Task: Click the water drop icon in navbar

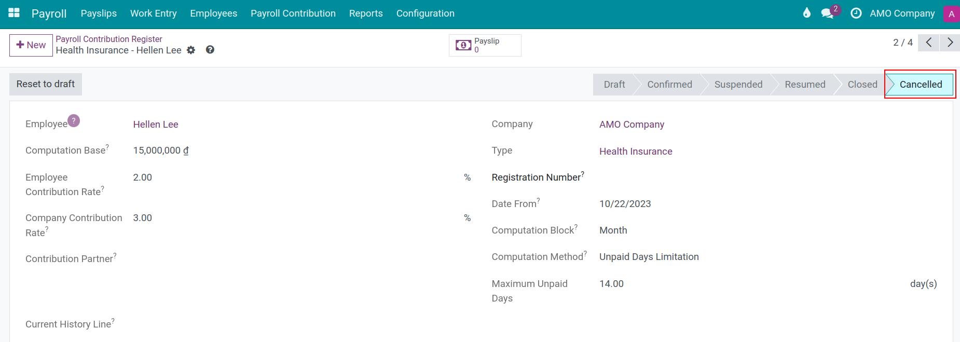Action: point(806,13)
